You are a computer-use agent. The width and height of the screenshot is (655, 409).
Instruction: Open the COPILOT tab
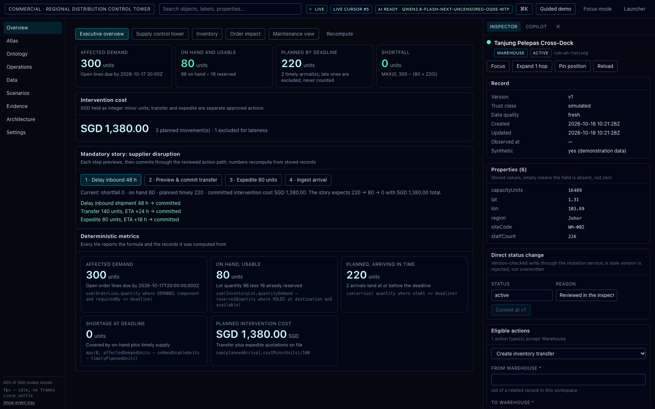[536, 27]
